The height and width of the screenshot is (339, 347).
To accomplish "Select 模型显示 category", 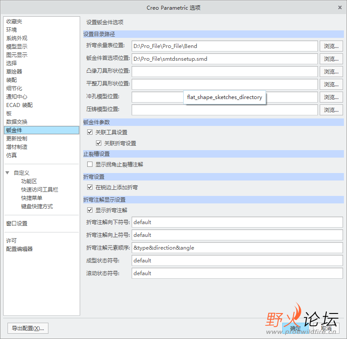I will tap(17, 47).
